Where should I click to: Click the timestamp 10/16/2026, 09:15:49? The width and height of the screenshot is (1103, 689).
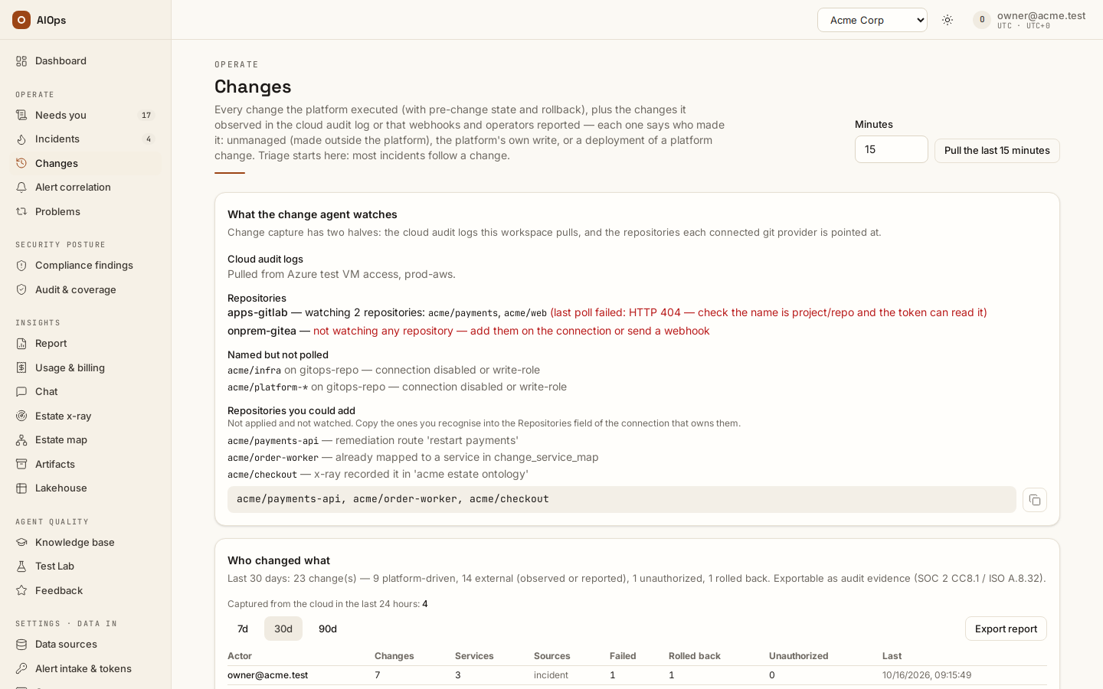pos(927,675)
